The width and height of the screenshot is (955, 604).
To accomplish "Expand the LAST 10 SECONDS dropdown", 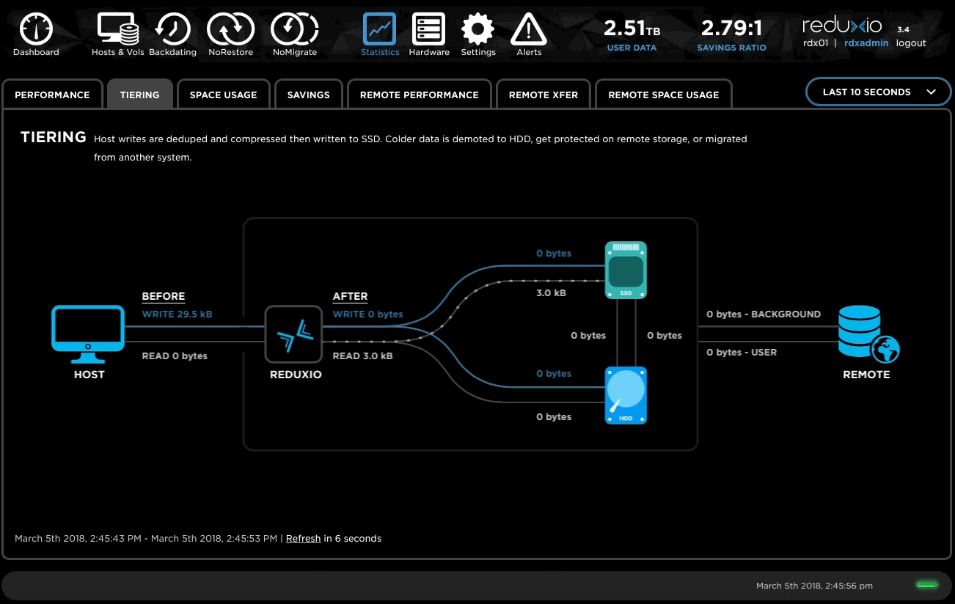I will point(878,92).
